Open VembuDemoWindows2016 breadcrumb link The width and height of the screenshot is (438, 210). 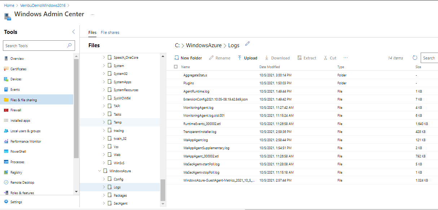click(43, 5)
